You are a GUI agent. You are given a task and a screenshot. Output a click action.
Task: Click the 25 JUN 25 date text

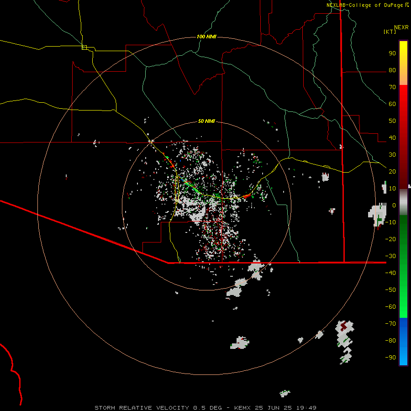tap(273, 408)
